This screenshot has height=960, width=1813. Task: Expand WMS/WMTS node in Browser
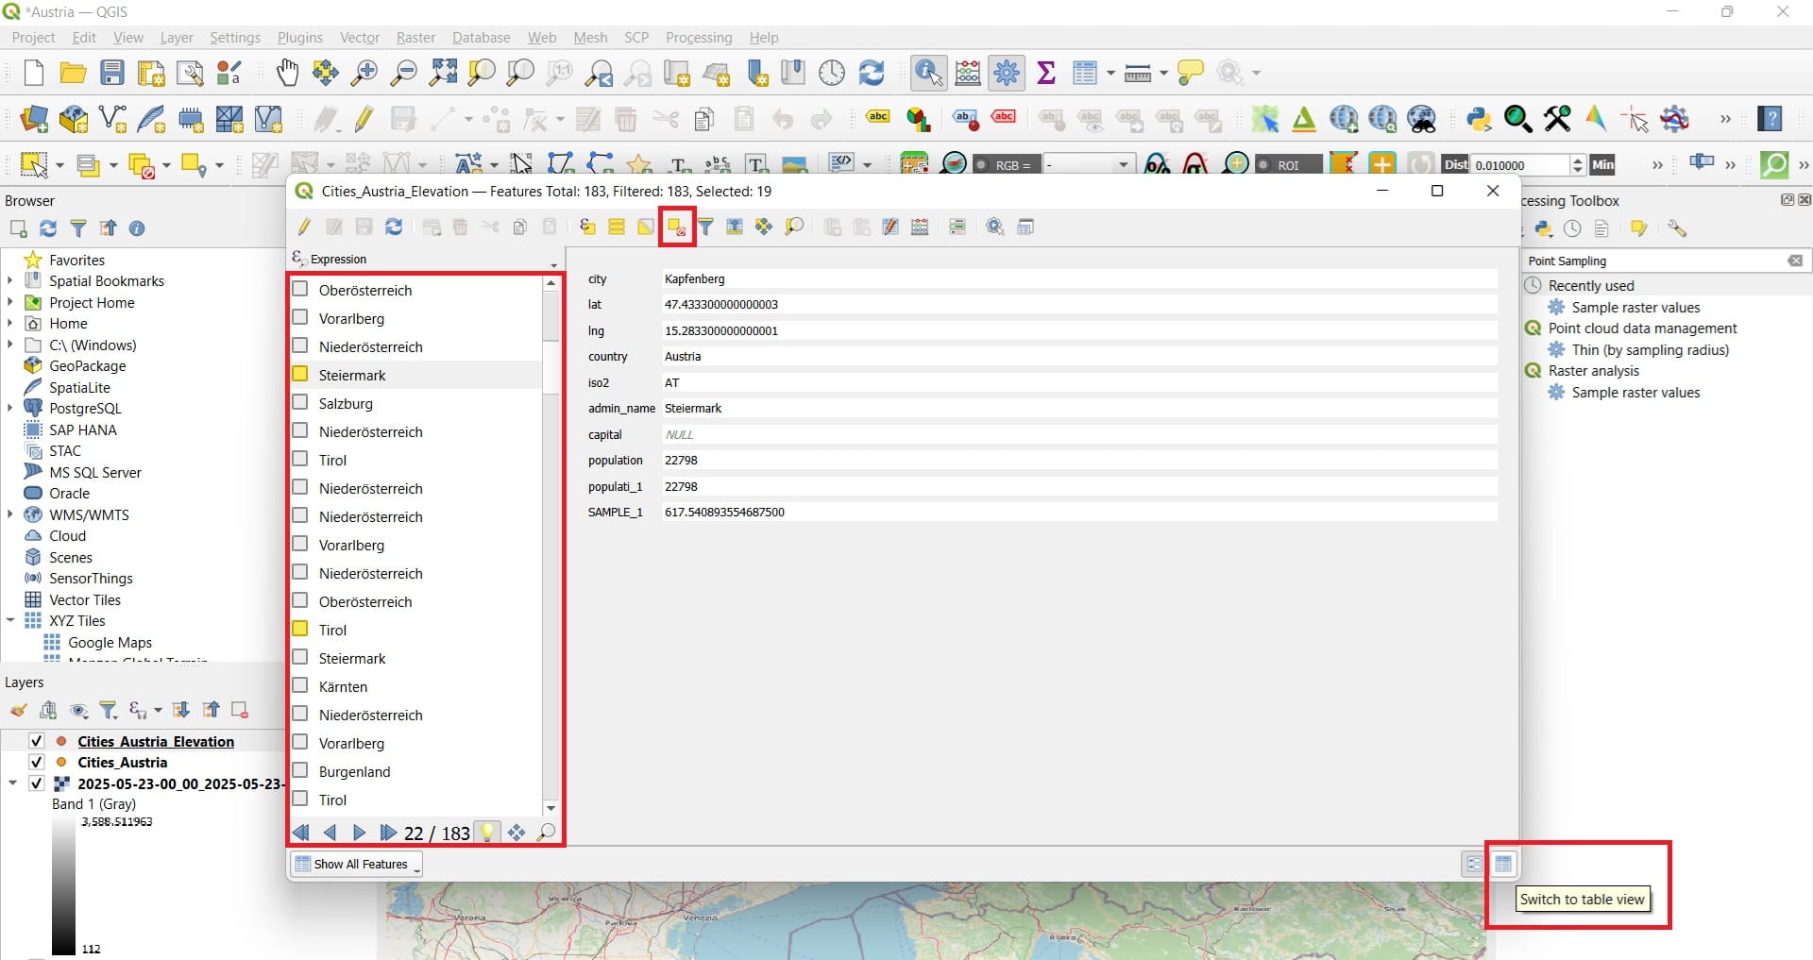10,514
